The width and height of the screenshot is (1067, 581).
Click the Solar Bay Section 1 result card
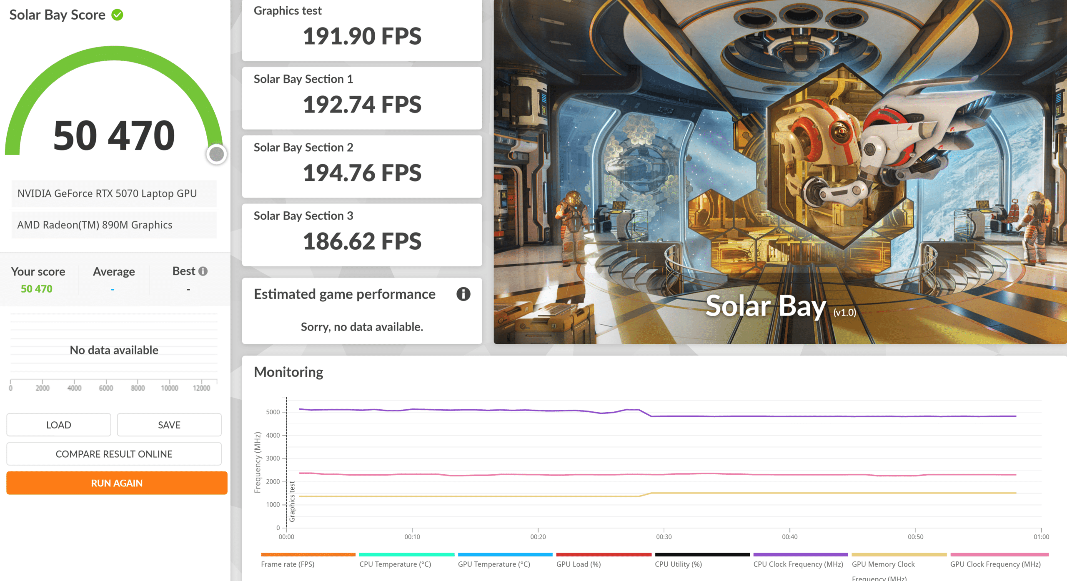(362, 98)
